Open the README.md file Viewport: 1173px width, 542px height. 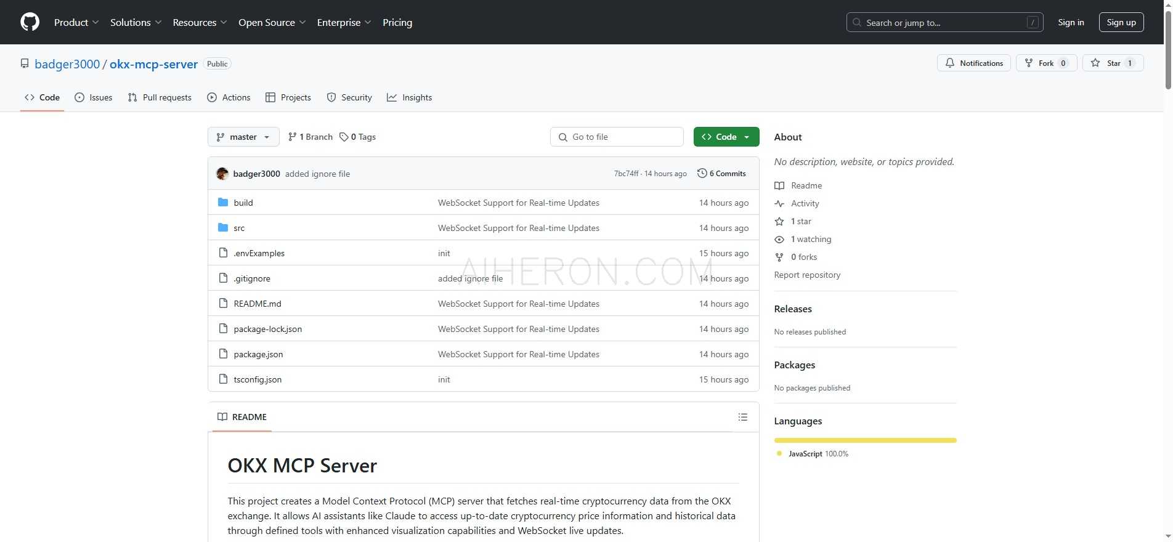click(x=258, y=304)
